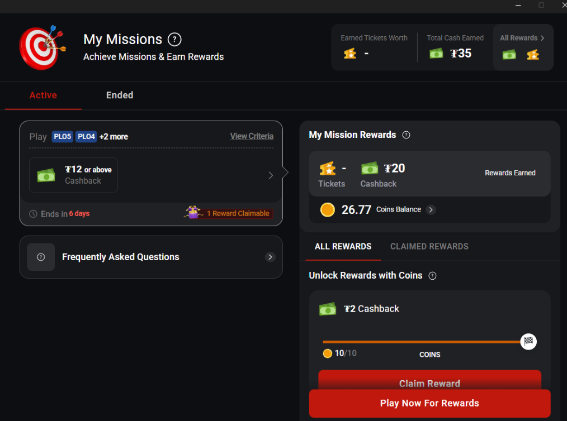Minimize the application window
This screenshot has width=567, height=421.
coord(518,5)
